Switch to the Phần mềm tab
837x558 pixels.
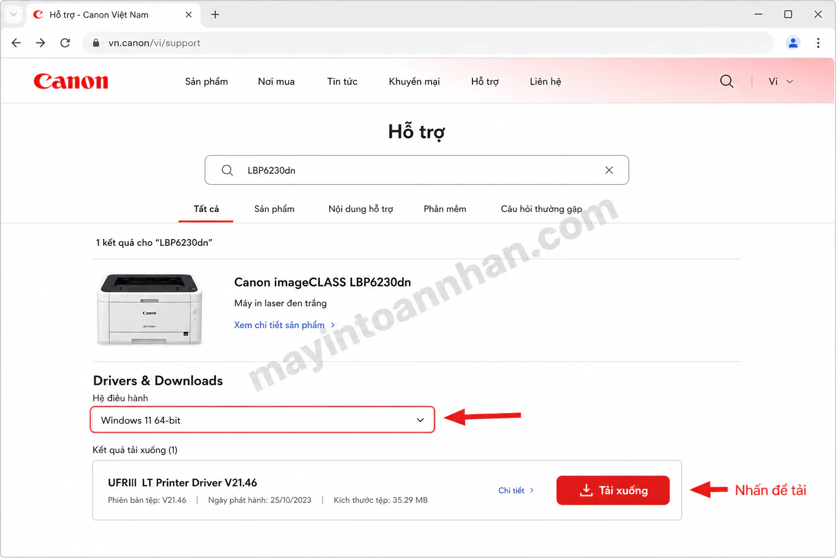(x=445, y=209)
